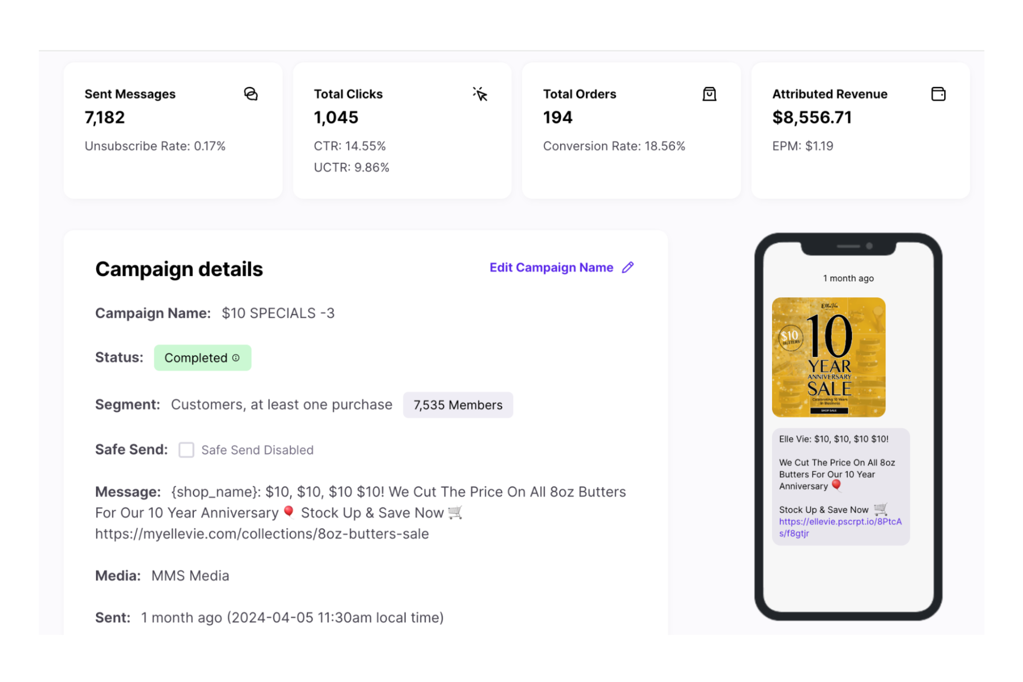
Task: Click the message bubble in phone preview
Action: tap(840, 474)
